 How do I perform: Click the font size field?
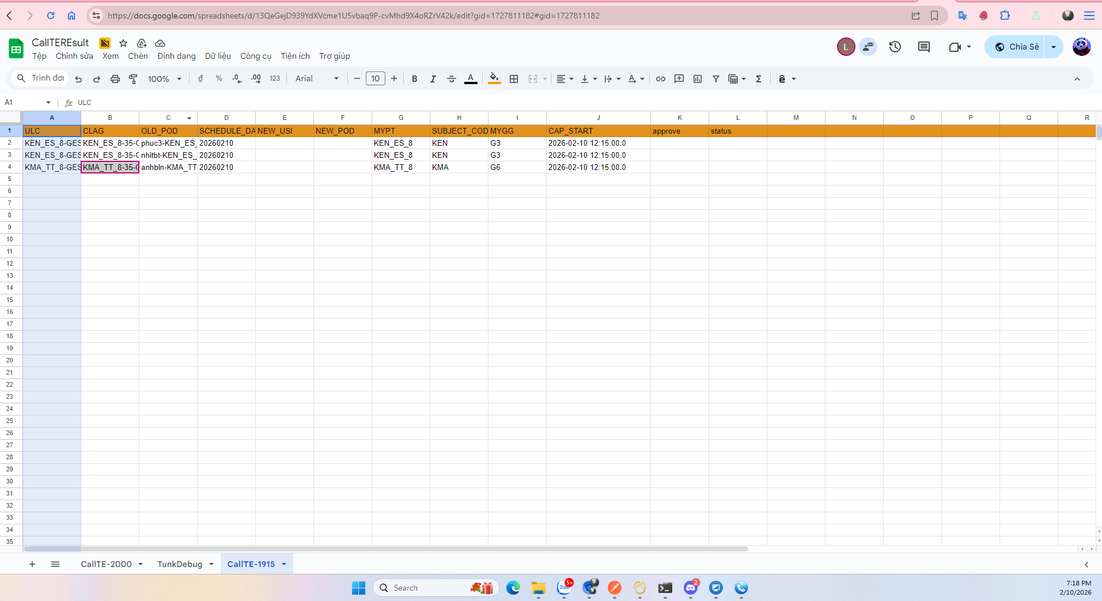(x=376, y=79)
